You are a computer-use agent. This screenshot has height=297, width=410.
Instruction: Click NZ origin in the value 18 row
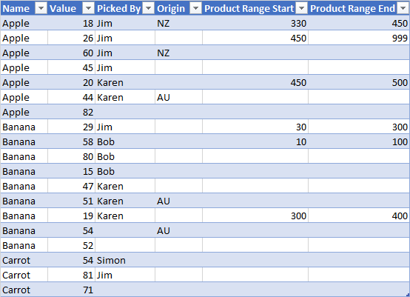179,23
